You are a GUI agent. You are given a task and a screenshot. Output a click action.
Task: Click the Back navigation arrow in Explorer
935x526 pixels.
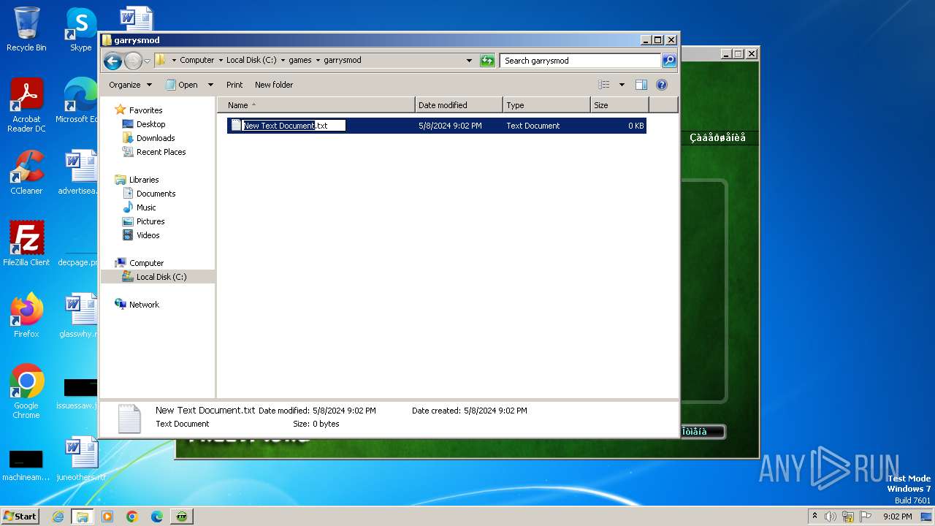pyautogui.click(x=112, y=61)
